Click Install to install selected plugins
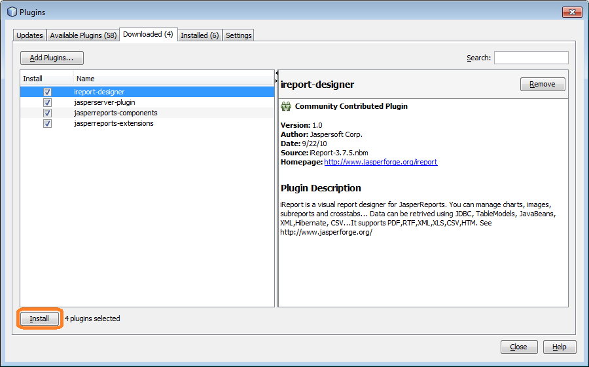This screenshot has height=367, width=589. pos(39,319)
